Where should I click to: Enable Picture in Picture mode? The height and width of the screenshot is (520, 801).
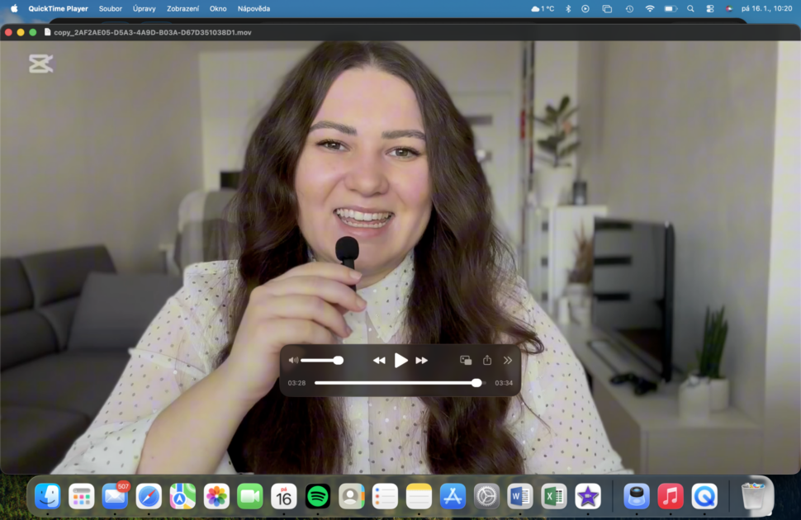point(466,361)
